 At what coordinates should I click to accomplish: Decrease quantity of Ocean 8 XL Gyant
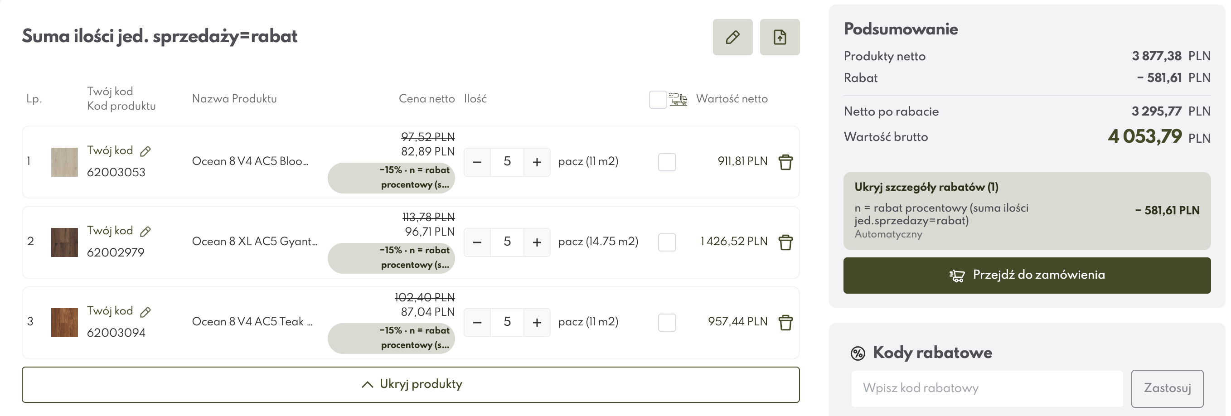(477, 242)
